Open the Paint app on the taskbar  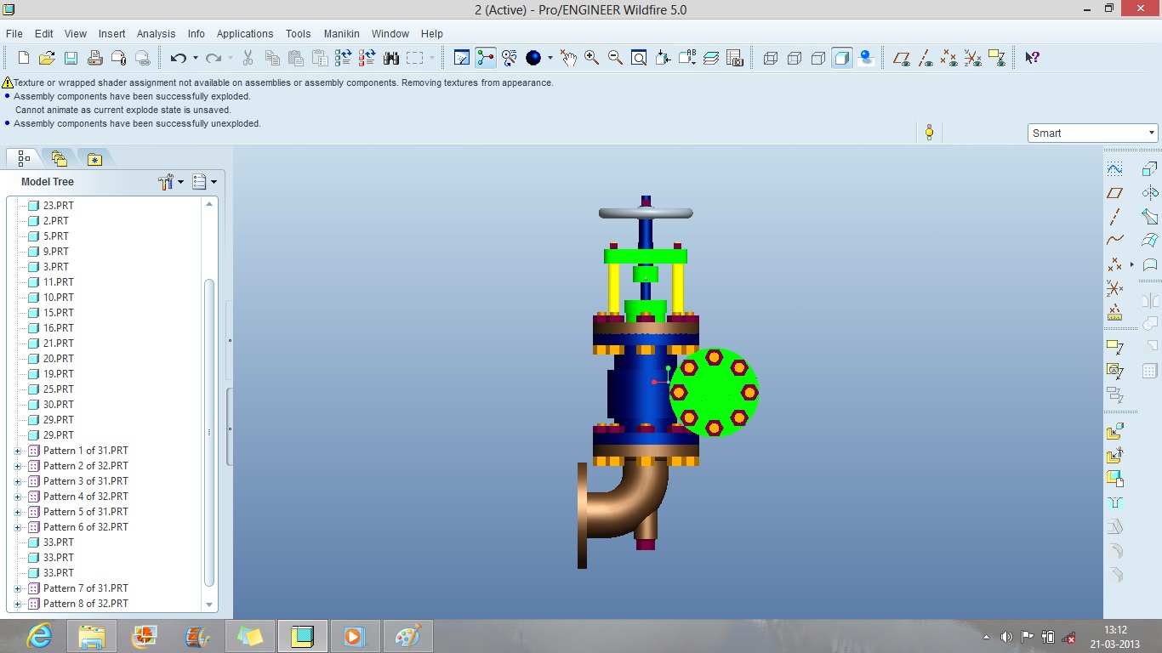click(x=408, y=636)
